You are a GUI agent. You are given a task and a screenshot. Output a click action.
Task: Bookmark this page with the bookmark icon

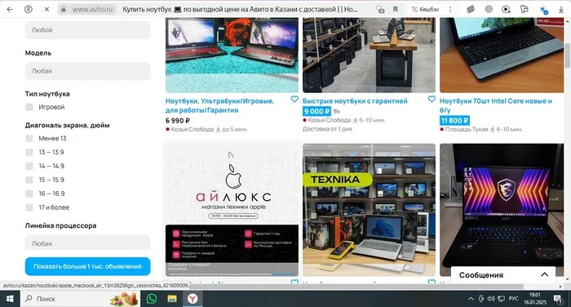(396, 10)
